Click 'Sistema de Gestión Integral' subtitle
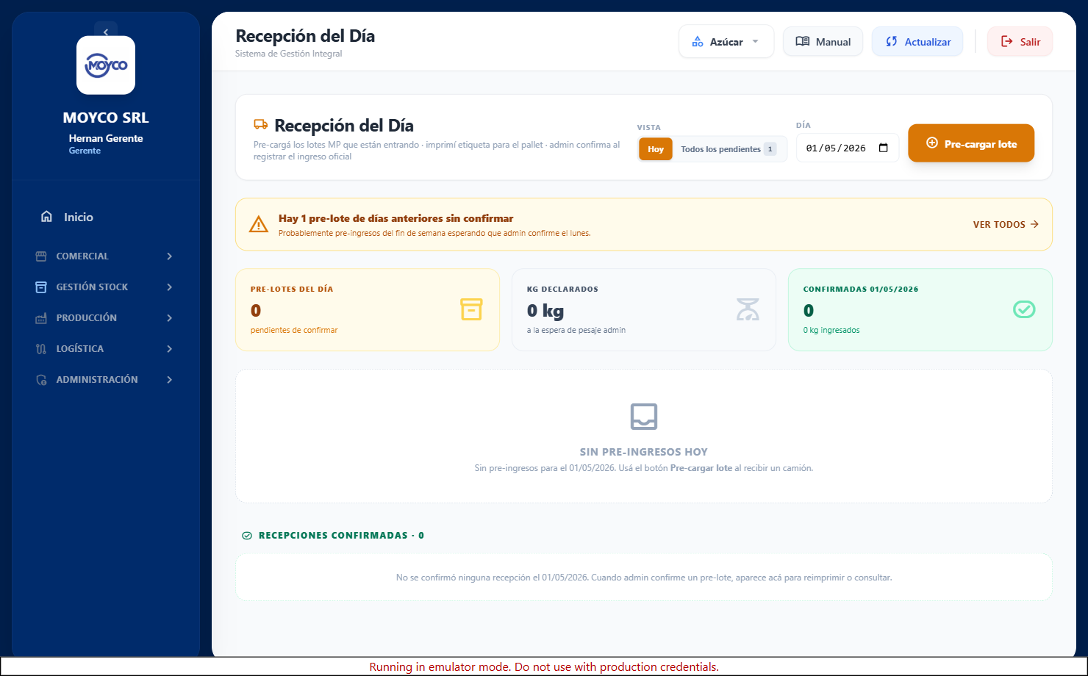This screenshot has height=676, width=1088. [288, 54]
